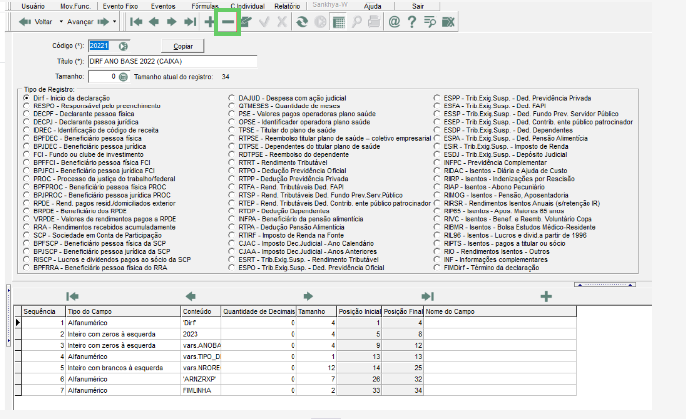686x419 pixels.
Task: Click the refresh arrows icon
Action: click(302, 22)
